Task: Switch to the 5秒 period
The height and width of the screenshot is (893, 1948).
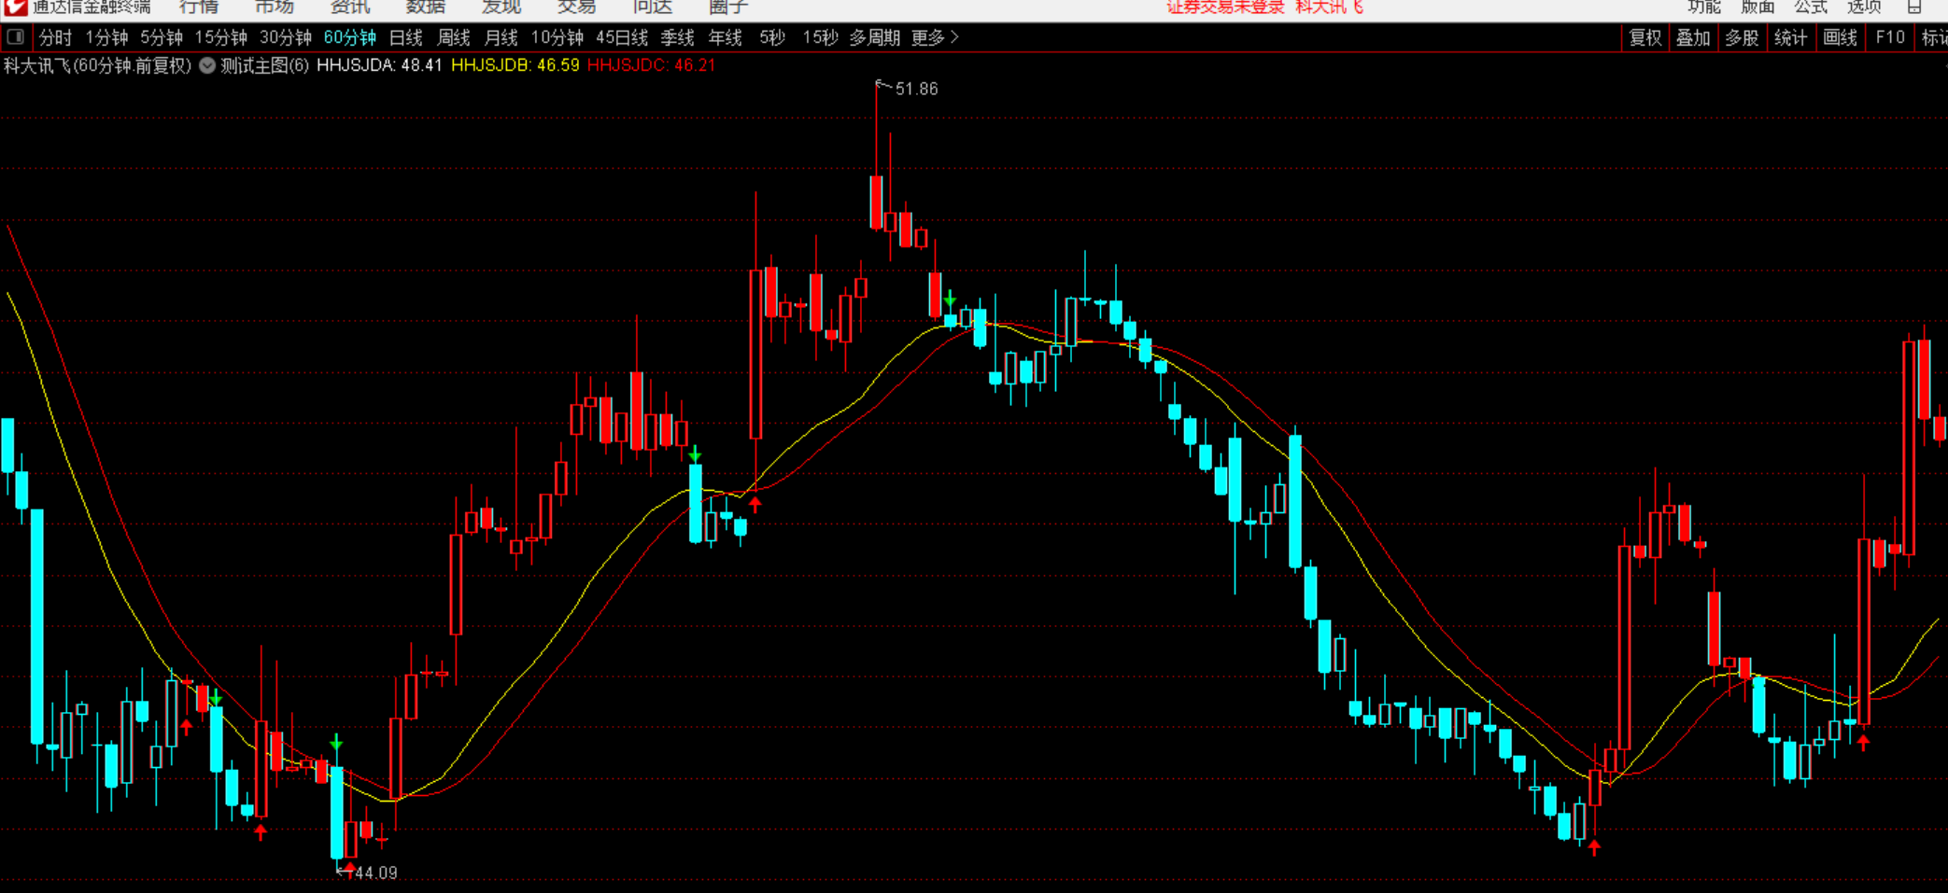Action: (772, 37)
